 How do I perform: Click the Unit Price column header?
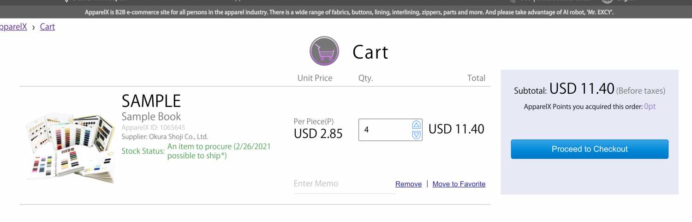(x=315, y=78)
